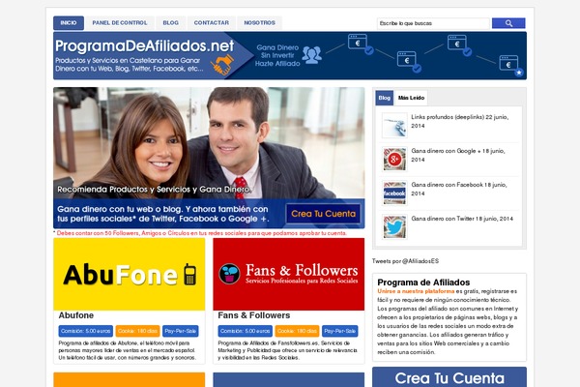The width and height of the screenshot is (580, 387).
Task: Click the Fans & Followers logo image
Action: [x=288, y=274]
